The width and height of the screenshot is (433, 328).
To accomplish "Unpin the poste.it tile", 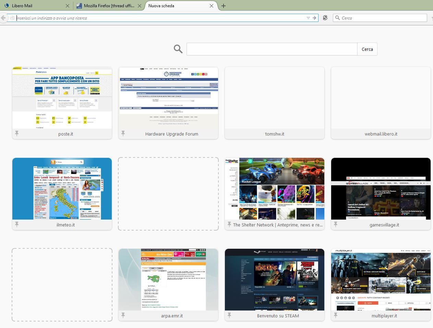I will coord(17,133).
